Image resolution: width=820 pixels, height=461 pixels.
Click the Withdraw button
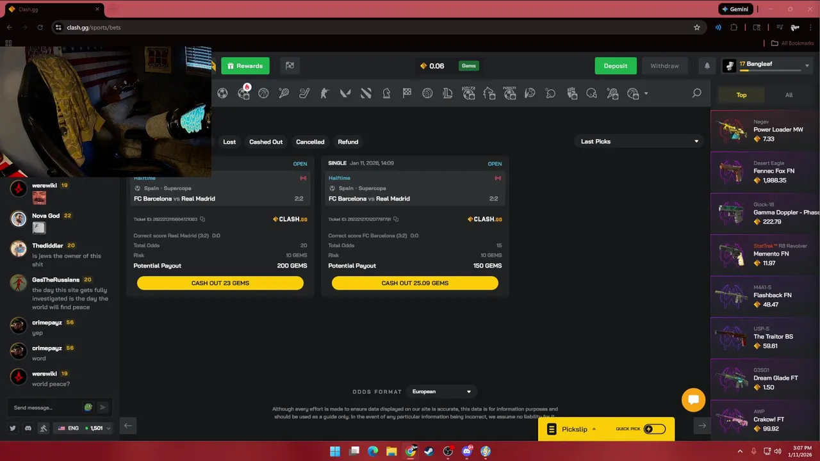[x=664, y=66]
